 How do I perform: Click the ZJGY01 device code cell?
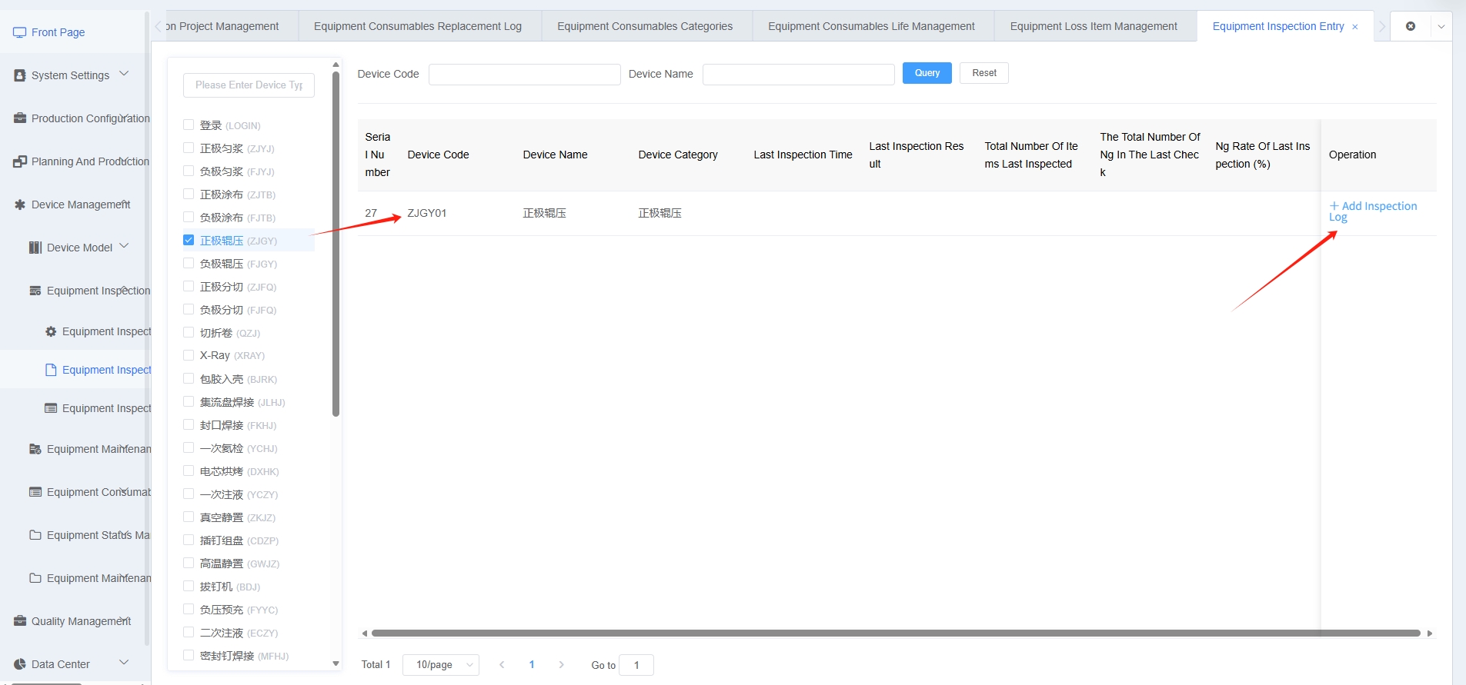click(x=427, y=213)
